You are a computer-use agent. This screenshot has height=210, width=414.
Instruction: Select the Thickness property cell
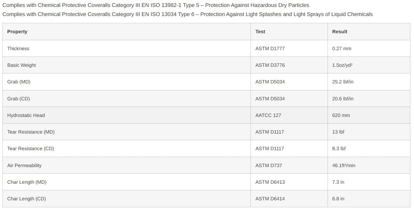coord(18,49)
